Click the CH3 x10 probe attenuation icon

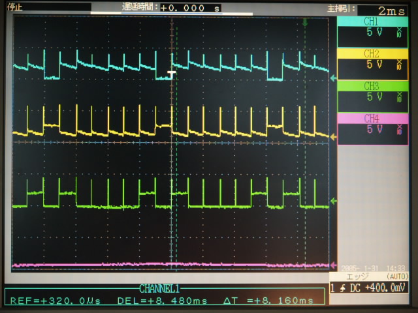tap(399, 97)
